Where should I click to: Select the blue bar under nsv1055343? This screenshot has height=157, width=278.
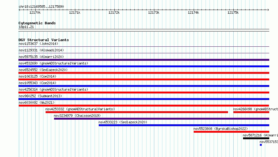pyautogui.click(x=144, y=86)
